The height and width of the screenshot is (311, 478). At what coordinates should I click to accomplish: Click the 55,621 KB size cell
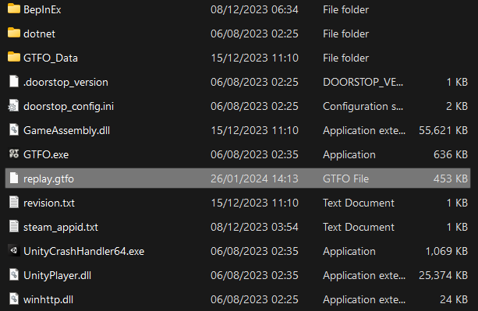point(443,130)
